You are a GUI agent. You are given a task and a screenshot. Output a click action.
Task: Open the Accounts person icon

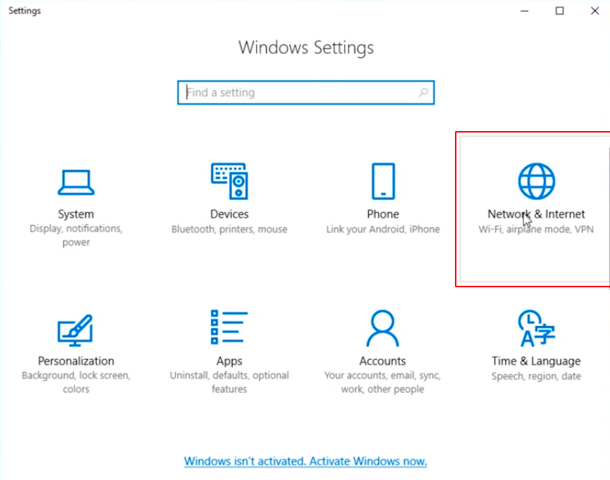click(x=383, y=328)
